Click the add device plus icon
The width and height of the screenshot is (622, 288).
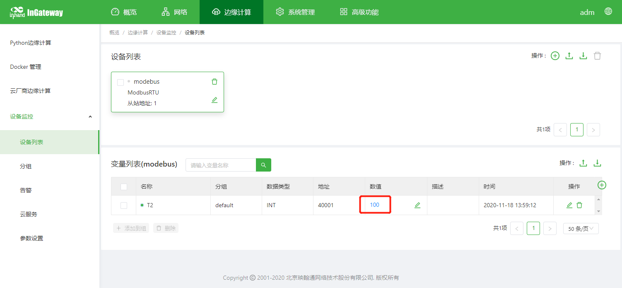(555, 56)
